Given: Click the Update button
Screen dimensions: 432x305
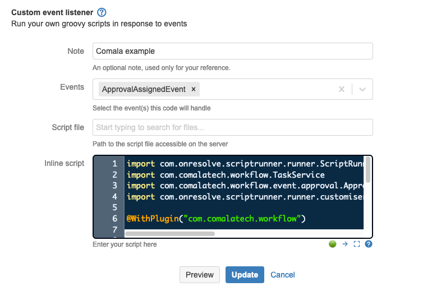Looking at the screenshot, I should coord(245,275).
